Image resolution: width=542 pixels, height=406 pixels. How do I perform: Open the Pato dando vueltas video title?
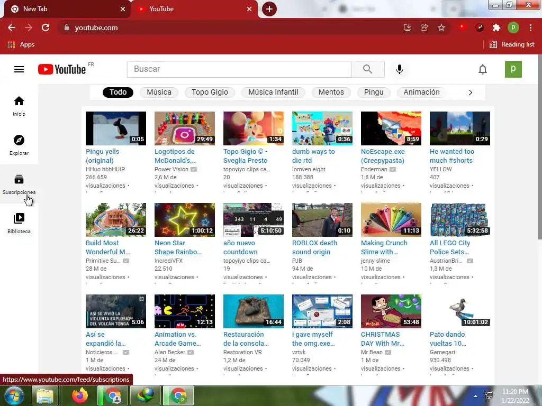(x=448, y=339)
